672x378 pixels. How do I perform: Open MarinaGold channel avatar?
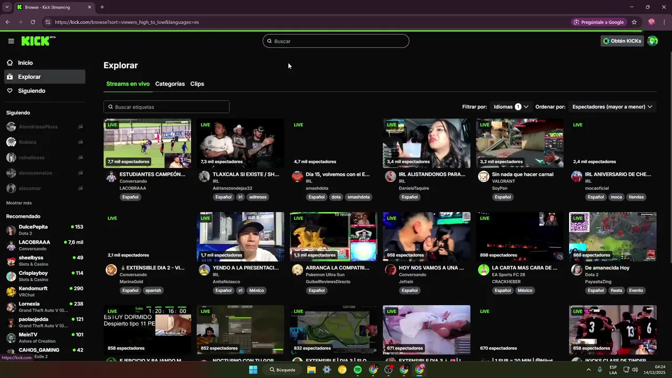(111, 270)
